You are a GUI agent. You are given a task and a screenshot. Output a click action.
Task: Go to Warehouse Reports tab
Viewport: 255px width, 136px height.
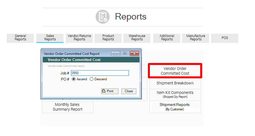(x=137, y=38)
